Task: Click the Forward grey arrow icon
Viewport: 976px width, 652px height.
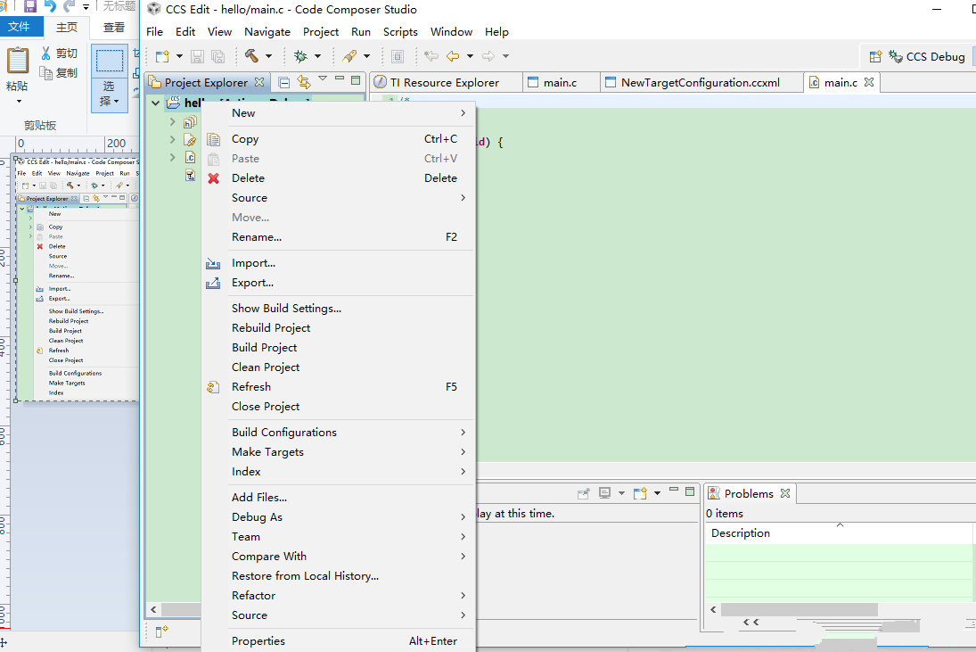Action: pos(488,57)
